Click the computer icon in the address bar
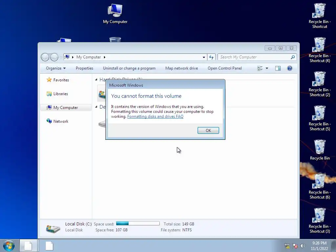The width and height of the screenshot is (336, 252). pos(67,57)
